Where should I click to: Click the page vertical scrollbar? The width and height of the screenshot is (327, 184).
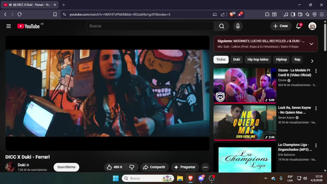[x=325, y=38]
